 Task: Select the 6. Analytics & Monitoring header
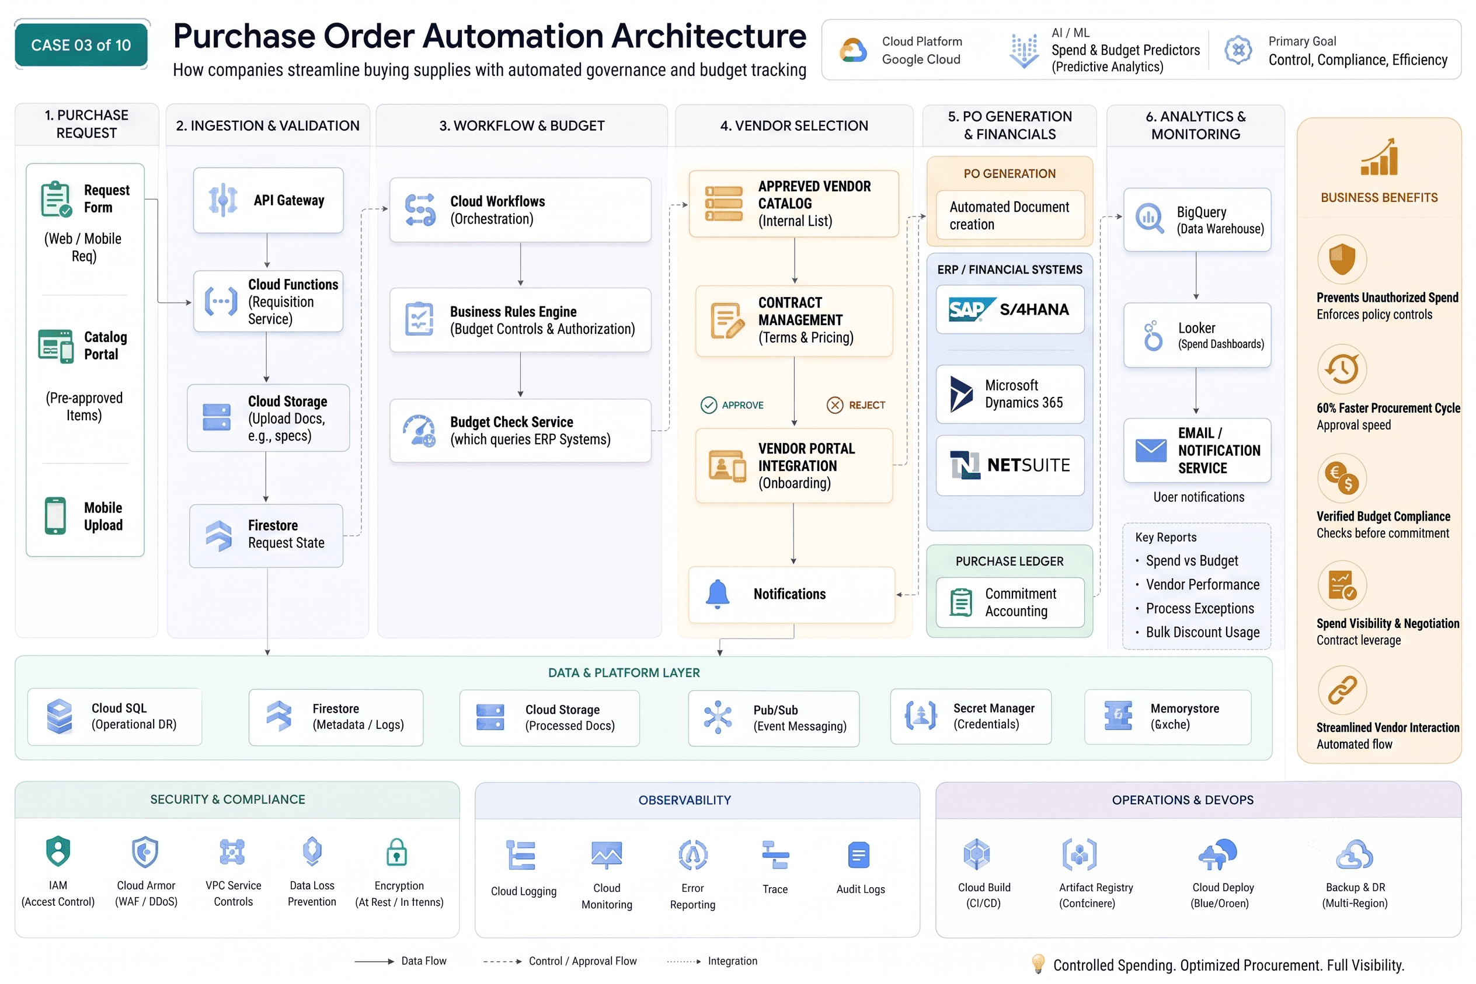coord(1195,125)
